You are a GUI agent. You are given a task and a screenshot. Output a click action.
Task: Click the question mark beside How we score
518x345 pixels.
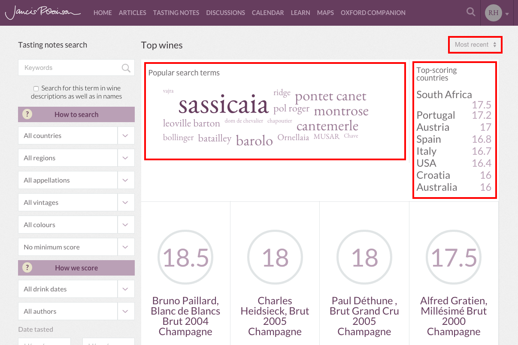[27, 268]
